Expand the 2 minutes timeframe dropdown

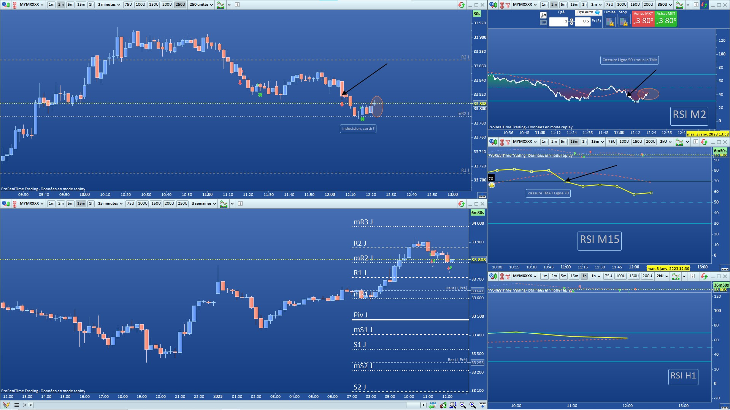109,5
